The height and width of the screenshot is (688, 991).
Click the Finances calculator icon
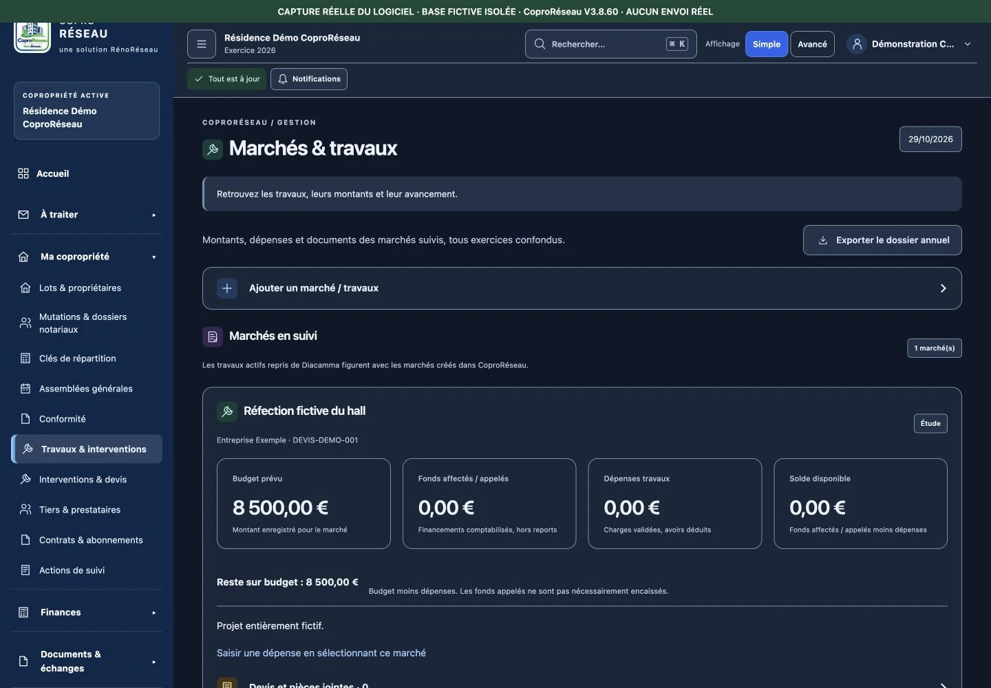click(23, 612)
